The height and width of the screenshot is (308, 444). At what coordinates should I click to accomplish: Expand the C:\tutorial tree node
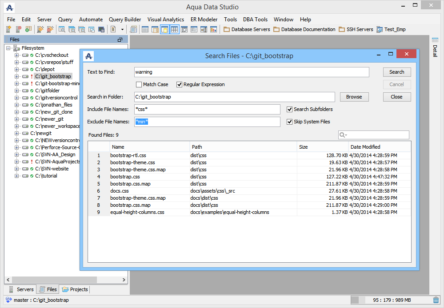16,176
